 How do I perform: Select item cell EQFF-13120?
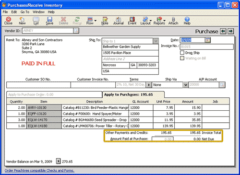[44, 114]
